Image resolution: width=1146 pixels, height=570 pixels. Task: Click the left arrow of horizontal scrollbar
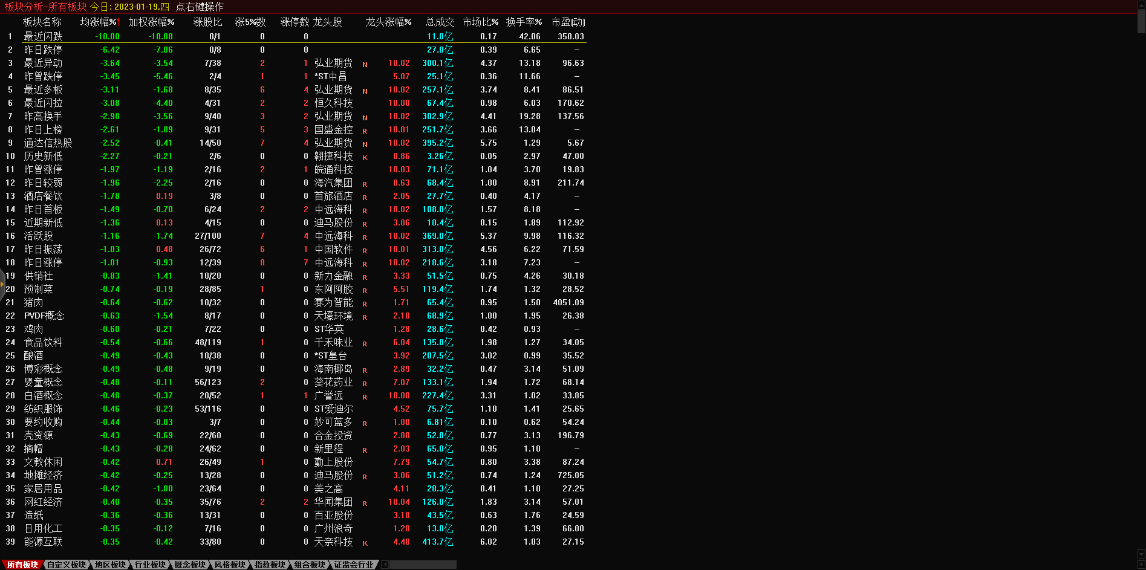point(385,565)
